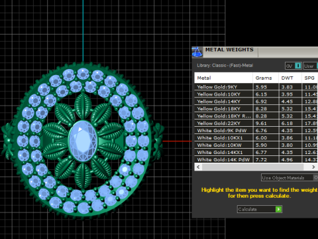This screenshot has height=239, width=318.
Task: Click the 3.83 DWT value
Action: coord(287,87)
